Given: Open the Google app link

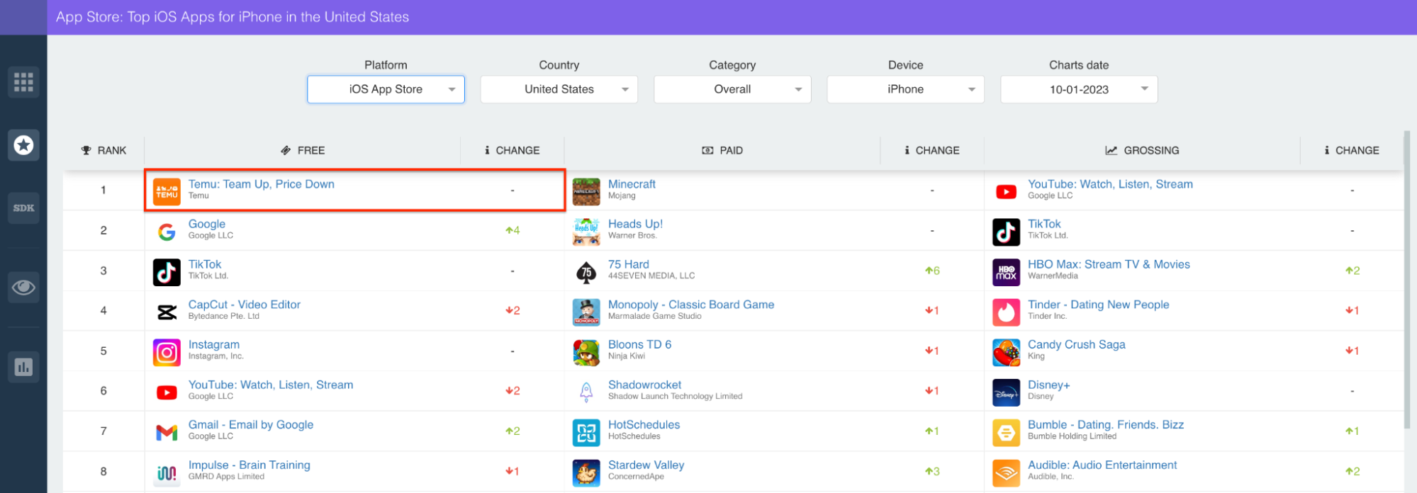Looking at the screenshot, I should tap(207, 224).
